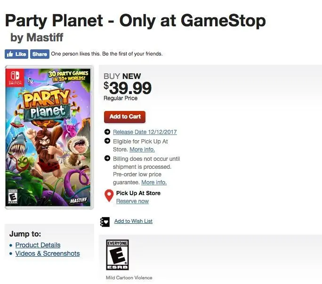322x284 pixels.
Task: Open the Release Date 12/12/2017 link
Action: (145, 132)
